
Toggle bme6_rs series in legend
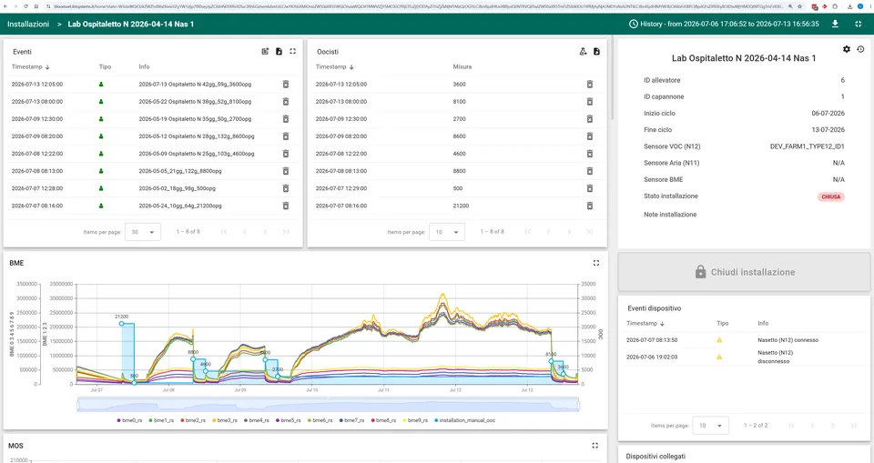(320, 420)
